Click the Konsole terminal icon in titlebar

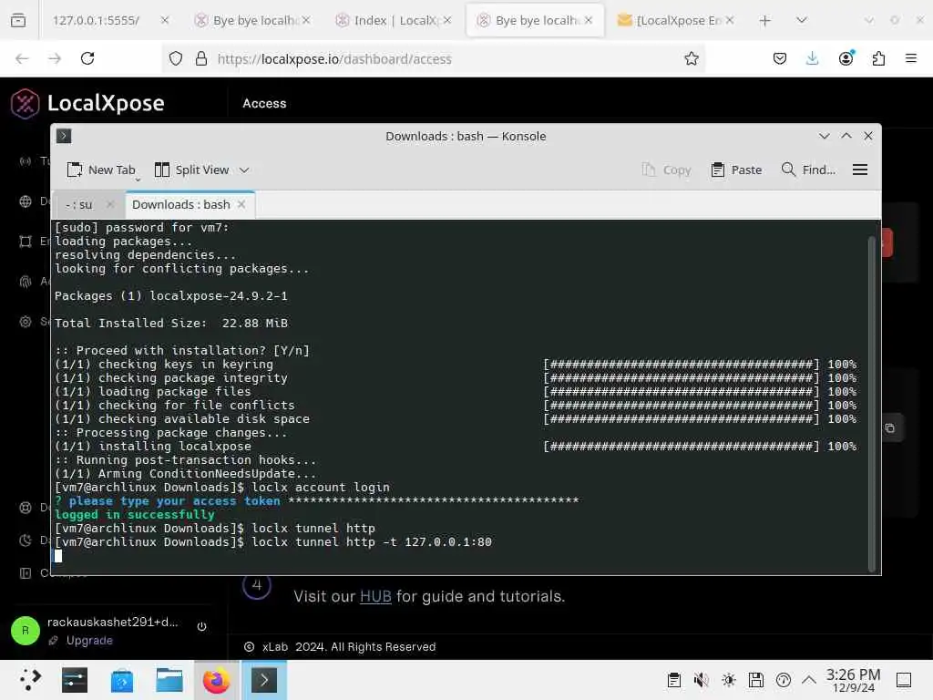coord(64,136)
